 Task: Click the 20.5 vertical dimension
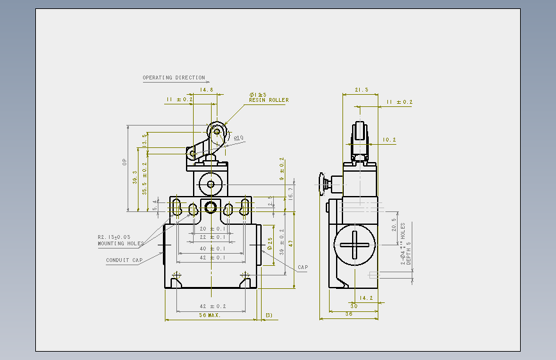(394, 225)
